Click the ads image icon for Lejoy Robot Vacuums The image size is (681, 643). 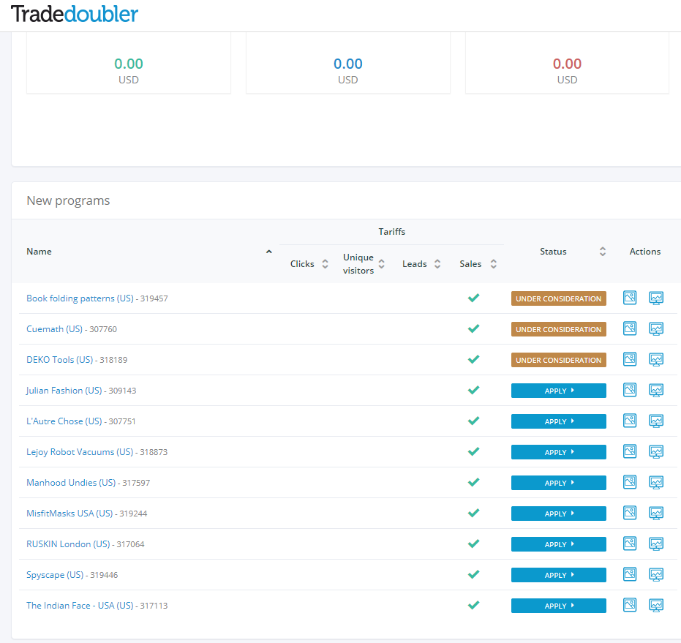point(630,451)
